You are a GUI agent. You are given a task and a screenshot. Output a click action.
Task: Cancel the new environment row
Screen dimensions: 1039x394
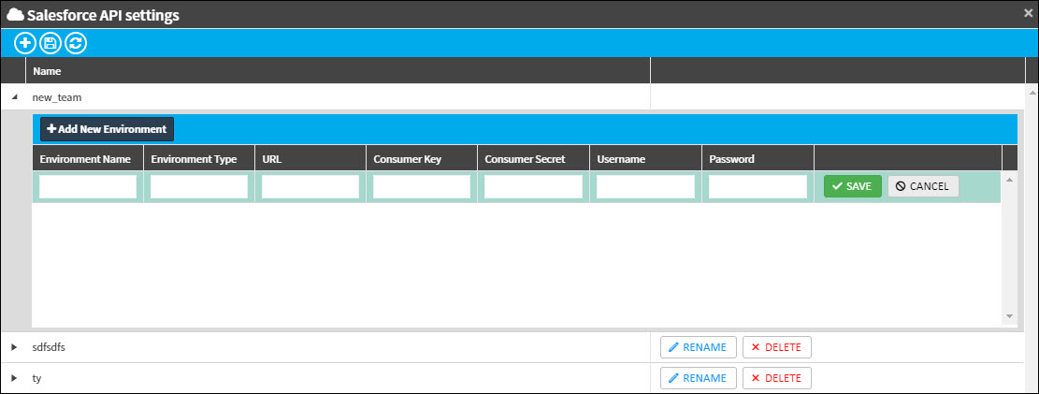(x=923, y=186)
